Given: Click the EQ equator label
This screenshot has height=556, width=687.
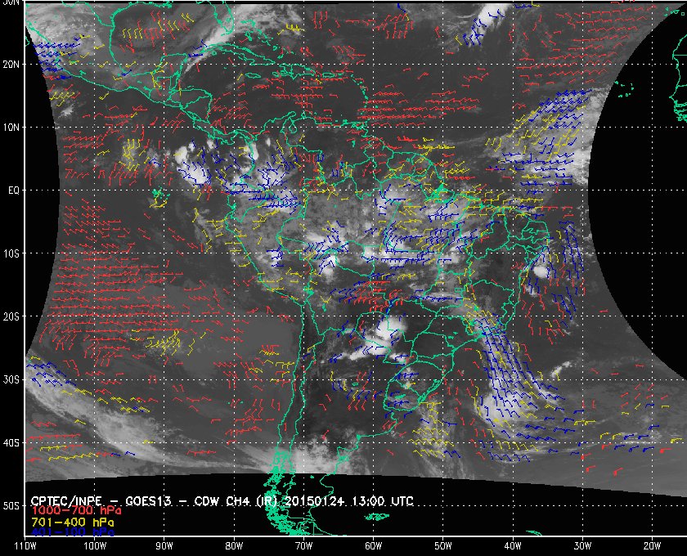Looking at the screenshot, I should click(x=14, y=191).
